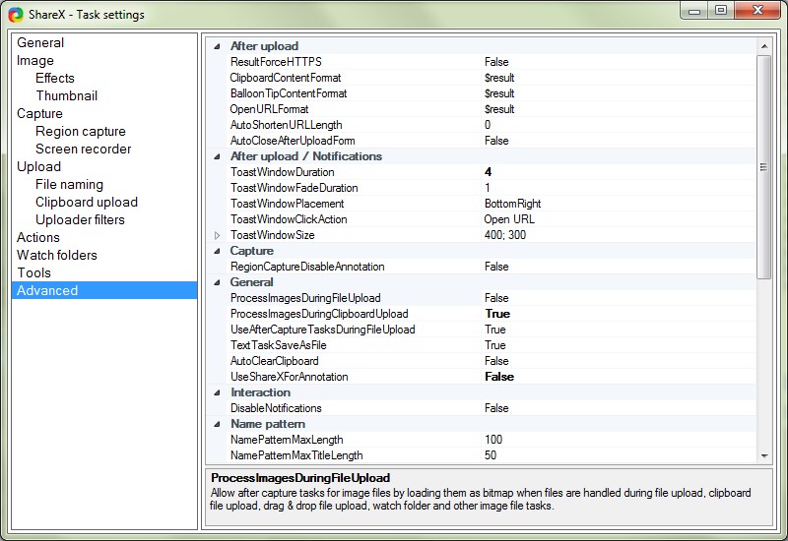Select the ToastWindowPlacement property name

287,204
